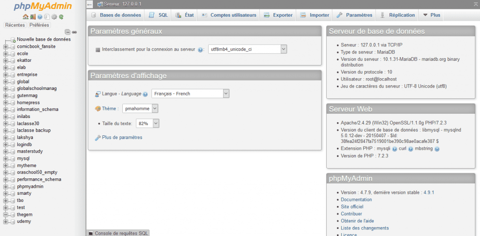Open the theme dropdown pmahomme

pyautogui.click(x=140, y=108)
